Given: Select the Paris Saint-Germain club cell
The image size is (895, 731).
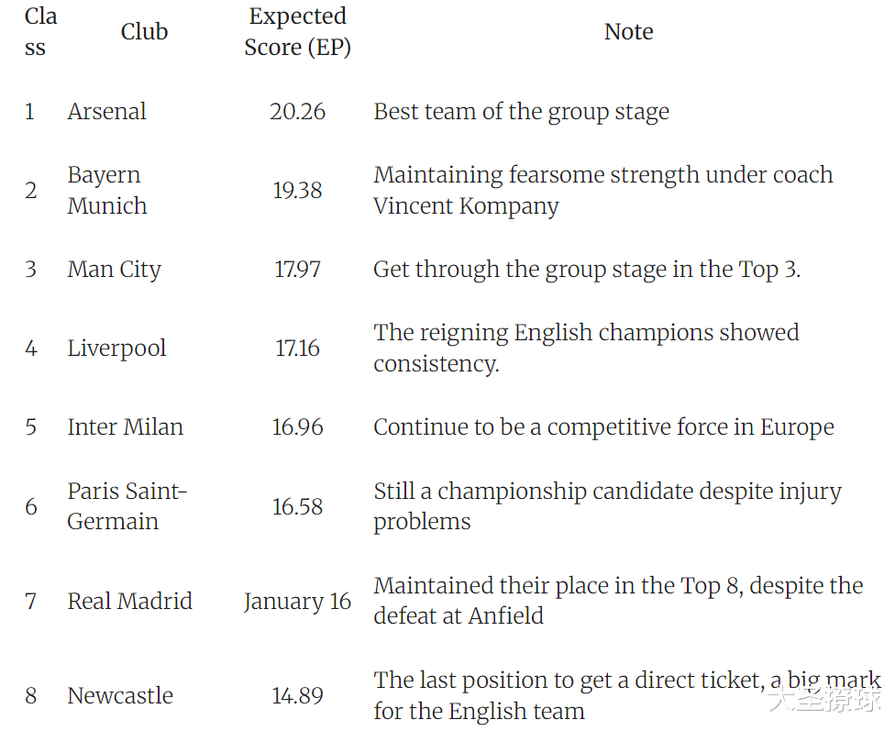Looking at the screenshot, I should coord(126,506).
